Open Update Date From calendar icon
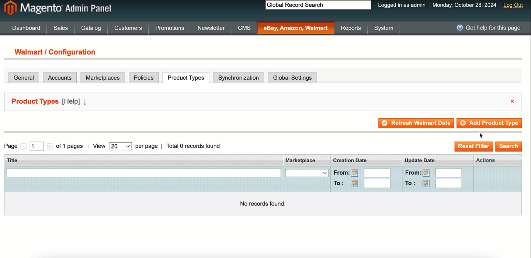531x258 pixels. click(426, 173)
